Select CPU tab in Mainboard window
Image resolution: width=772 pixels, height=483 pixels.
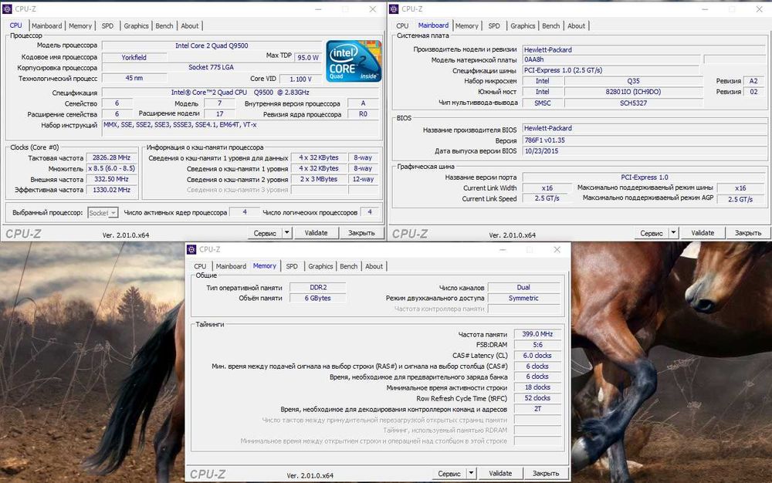click(x=402, y=25)
